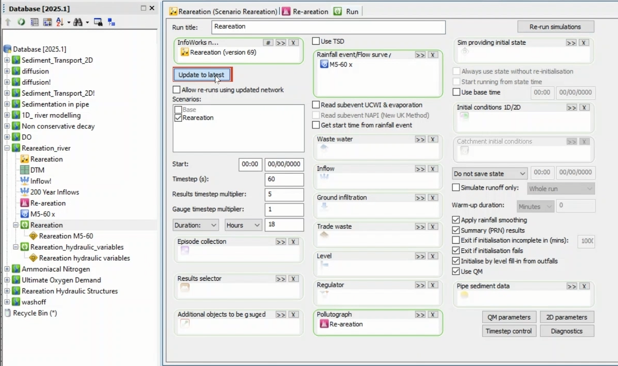Click the refresh database icon in the toolbar
This screenshot has width=618, height=366.
(x=22, y=23)
